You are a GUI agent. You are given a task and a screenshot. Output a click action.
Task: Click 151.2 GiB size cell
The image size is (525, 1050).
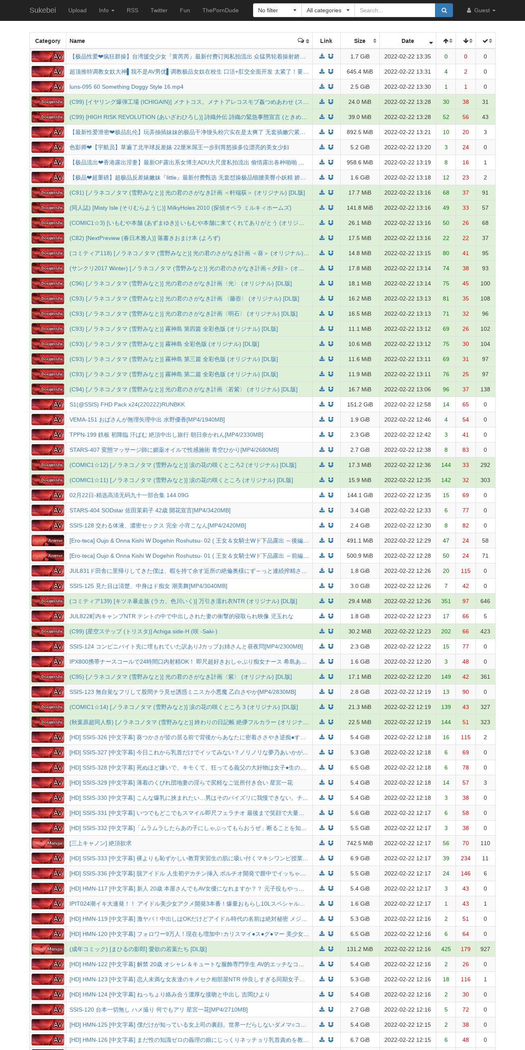point(360,404)
